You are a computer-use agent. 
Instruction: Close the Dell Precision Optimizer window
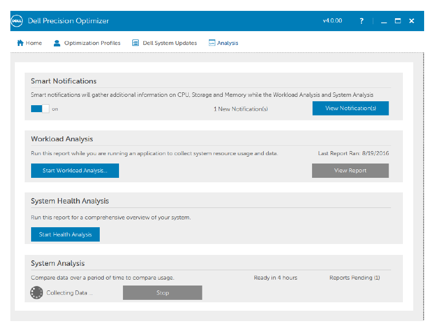tap(412, 21)
